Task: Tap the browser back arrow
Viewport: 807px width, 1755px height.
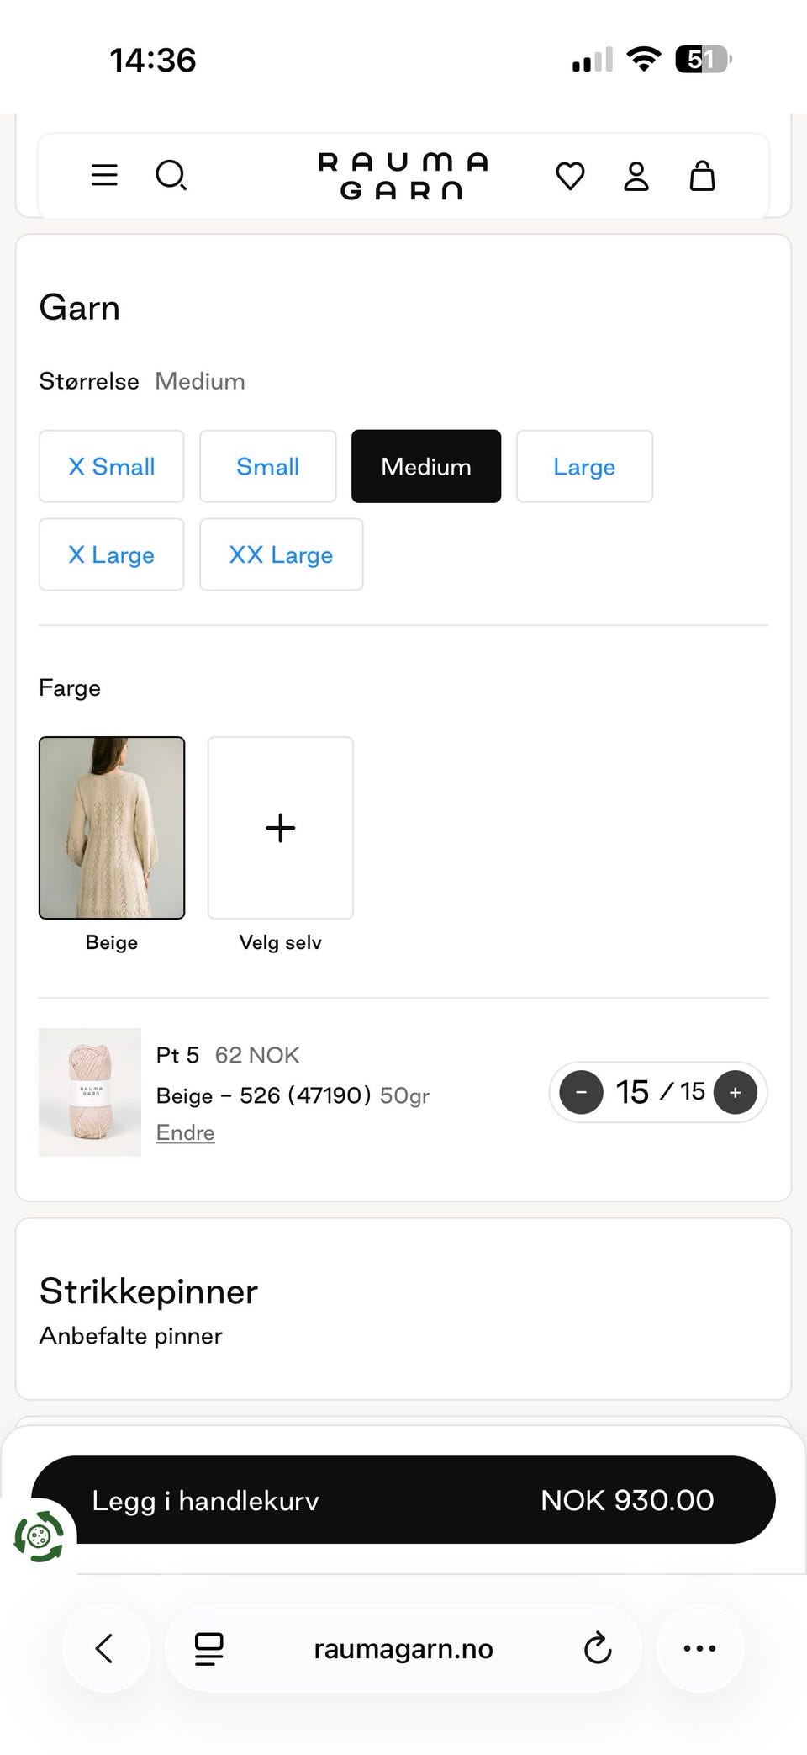Action: 105,1648
